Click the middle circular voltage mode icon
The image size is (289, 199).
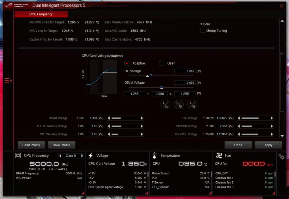(x=178, y=104)
